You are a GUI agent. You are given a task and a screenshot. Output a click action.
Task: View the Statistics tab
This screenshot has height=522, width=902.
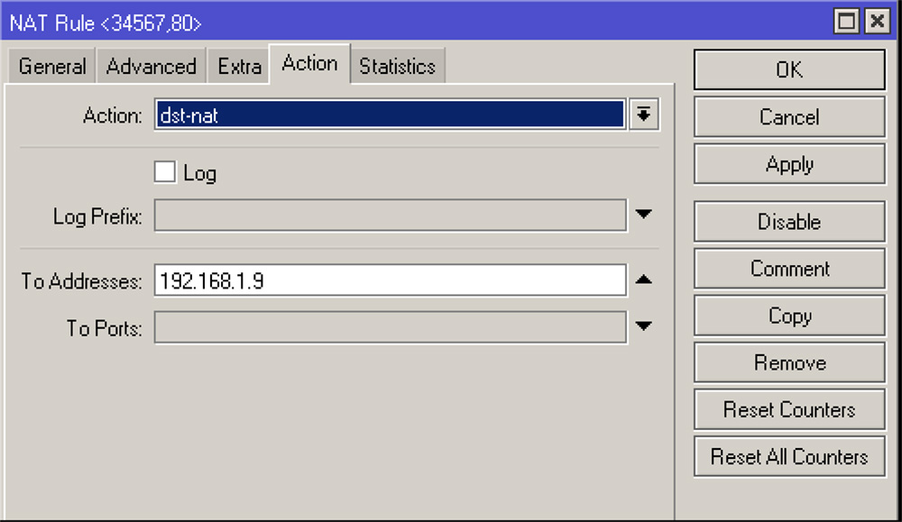397,67
